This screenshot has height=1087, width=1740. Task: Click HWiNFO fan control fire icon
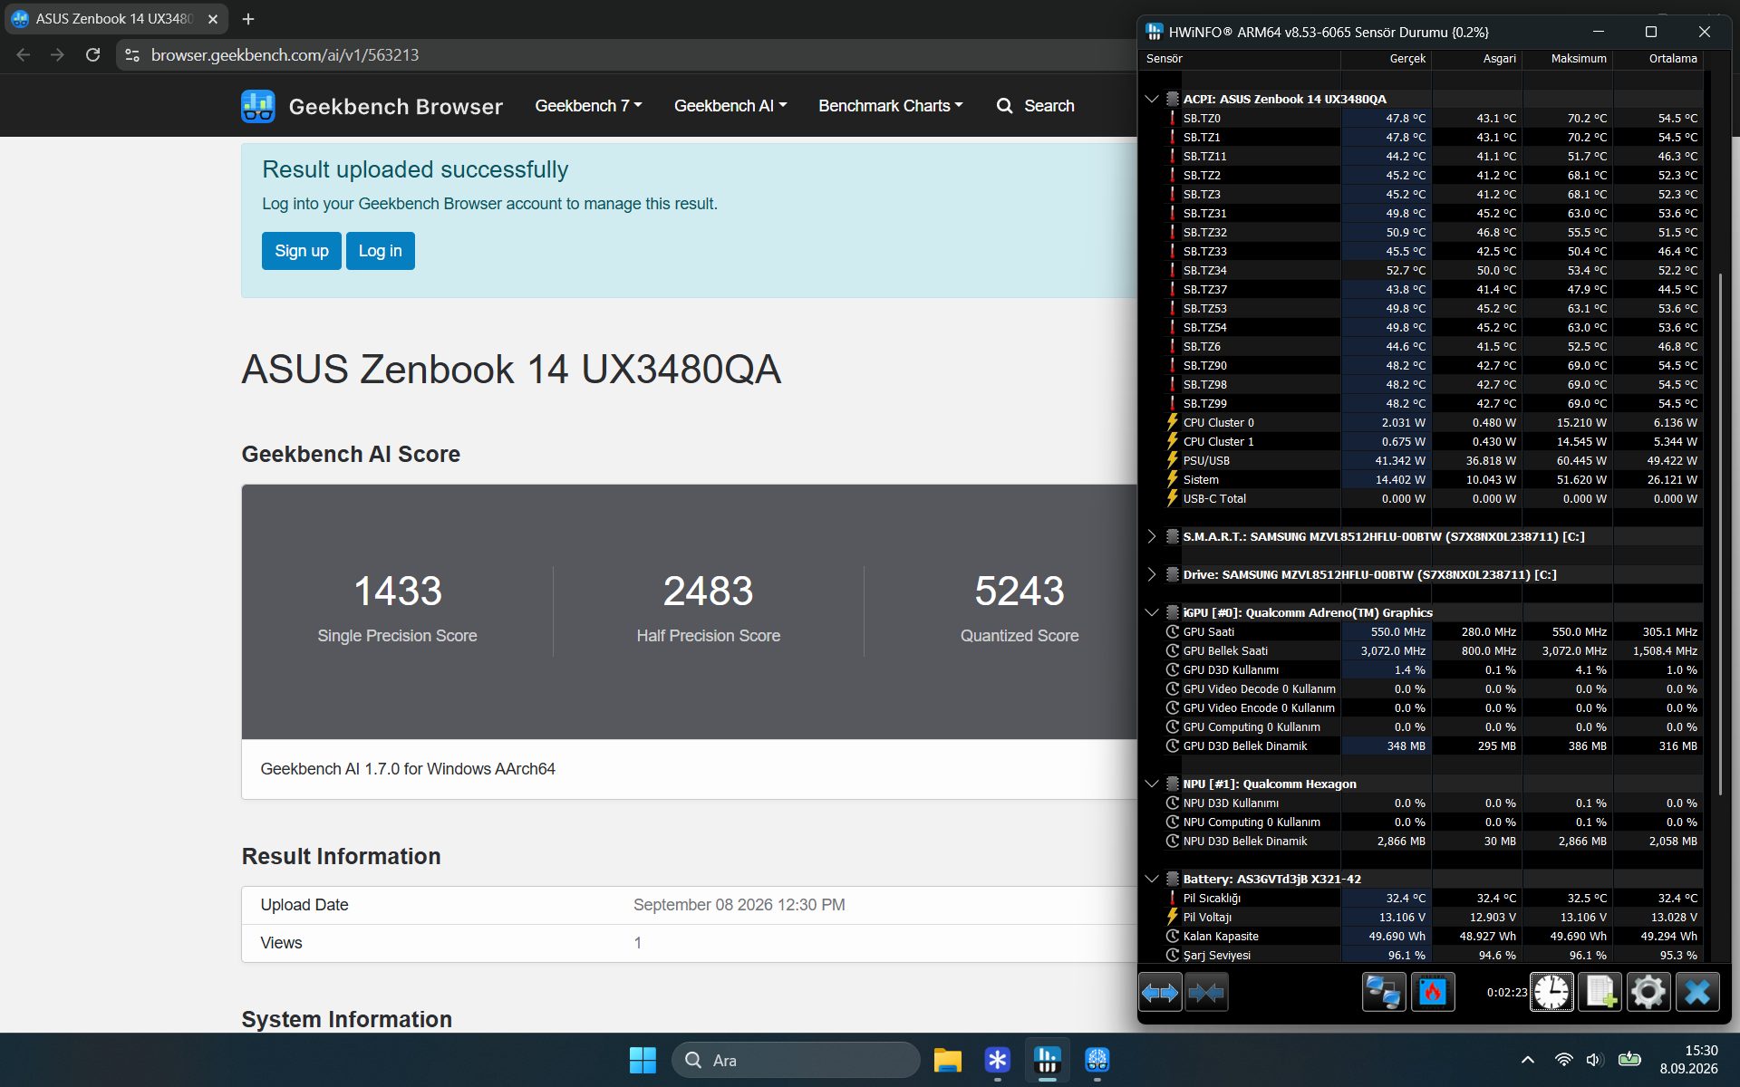[1433, 993]
